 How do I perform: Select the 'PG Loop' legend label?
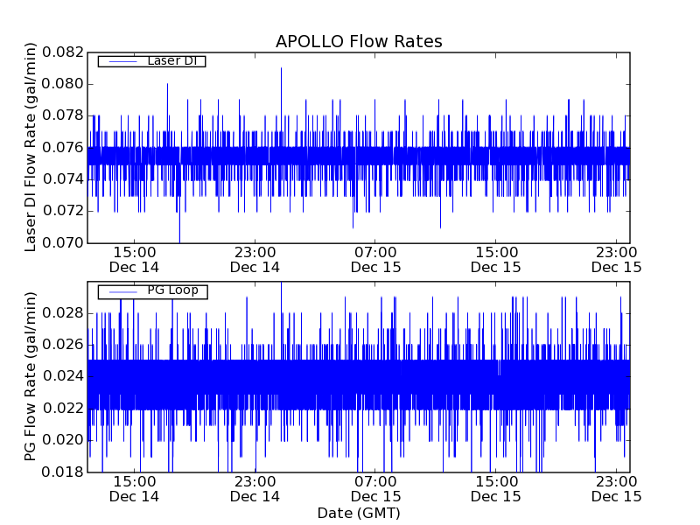173,290
